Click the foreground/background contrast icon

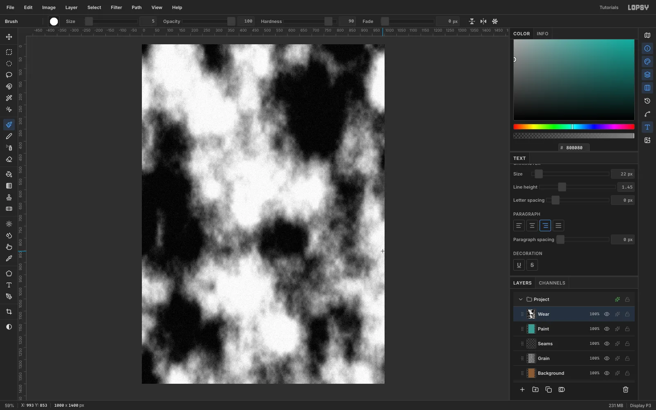coord(9,327)
